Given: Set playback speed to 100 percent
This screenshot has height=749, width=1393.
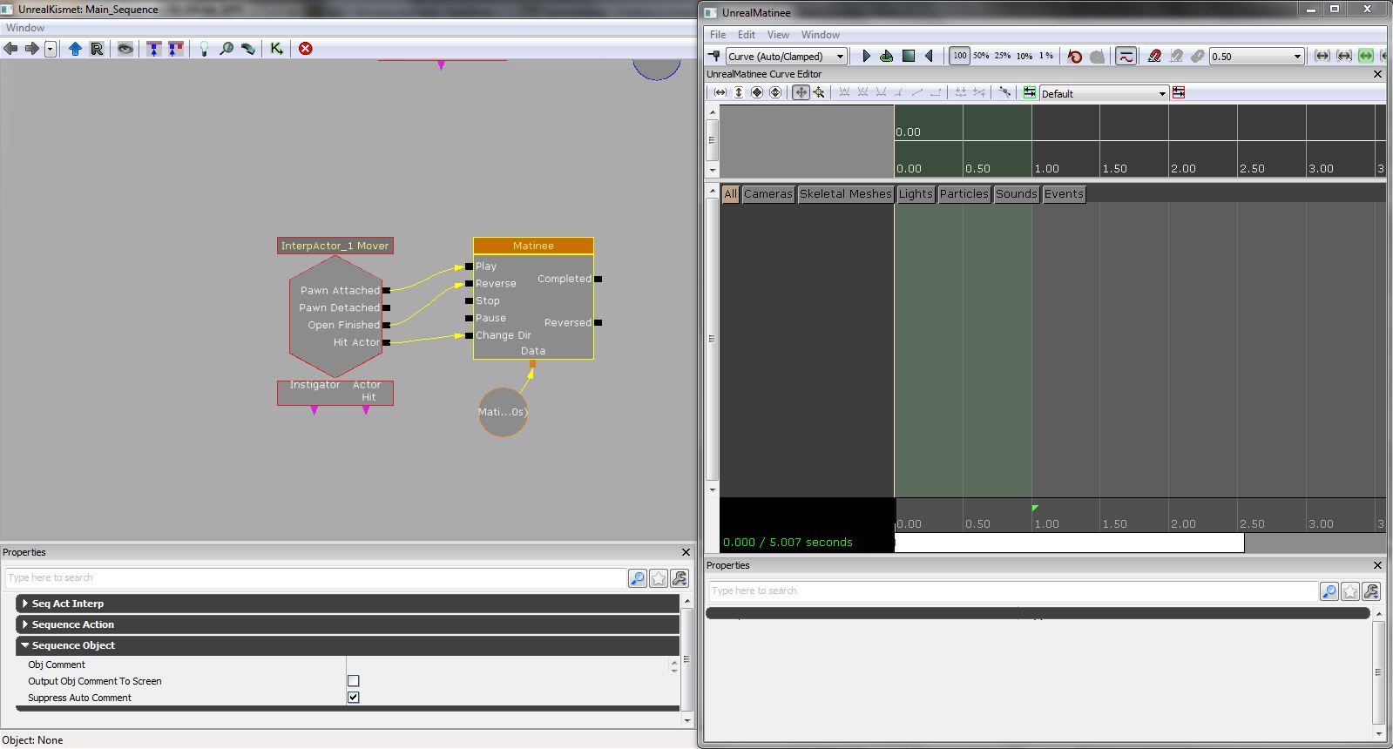Looking at the screenshot, I should tap(959, 56).
